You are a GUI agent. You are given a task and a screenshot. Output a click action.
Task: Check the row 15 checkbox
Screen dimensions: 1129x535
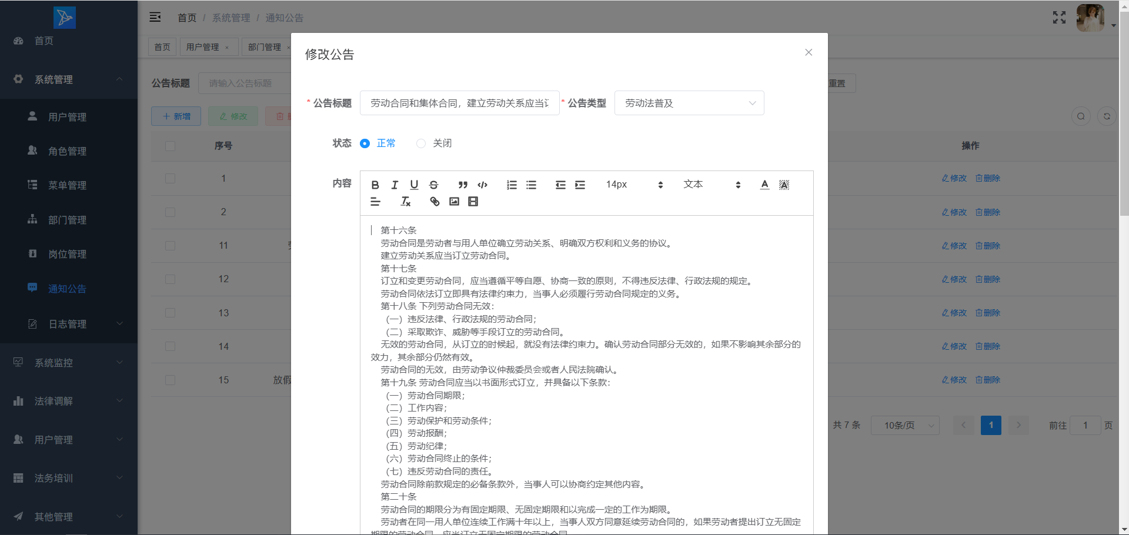[x=171, y=380]
